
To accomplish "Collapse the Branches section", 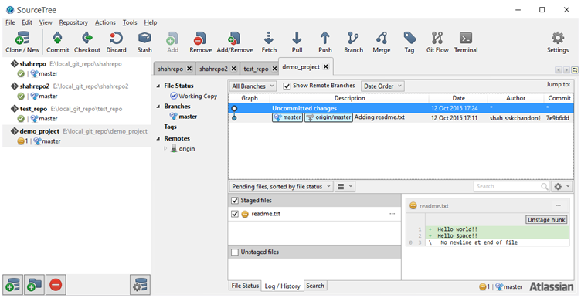I will click(158, 107).
